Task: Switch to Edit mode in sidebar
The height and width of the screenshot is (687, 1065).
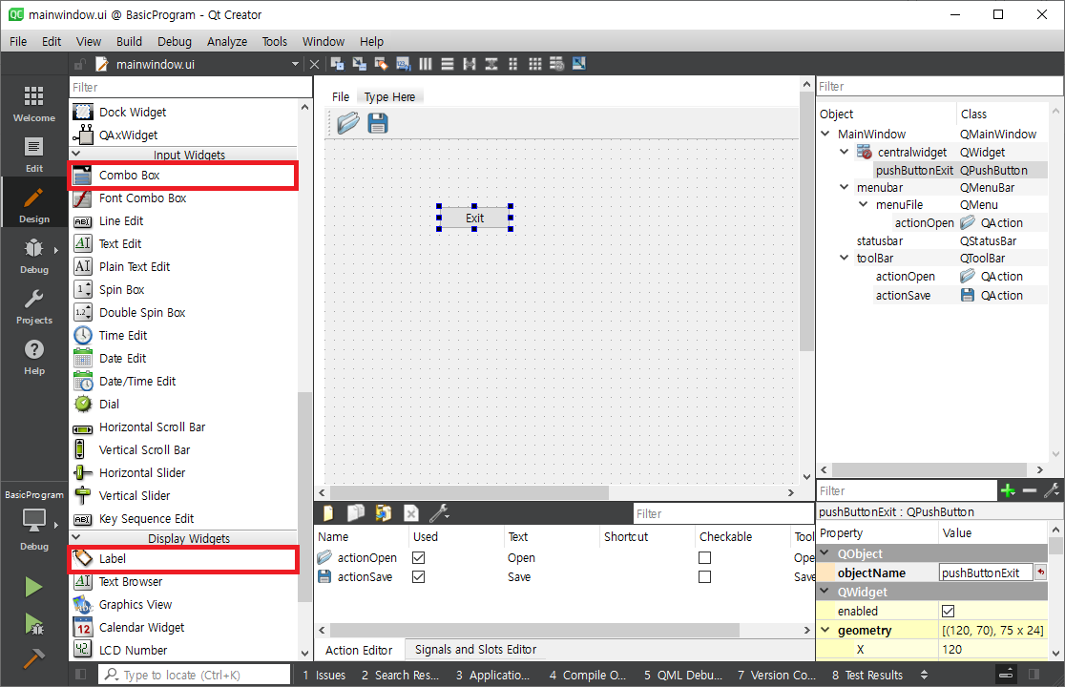Action: pos(34,155)
